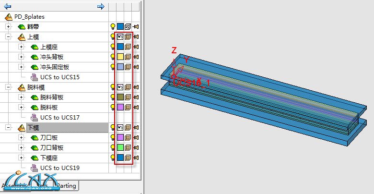Hide 上模座 using its lightbulb

(x=113, y=47)
